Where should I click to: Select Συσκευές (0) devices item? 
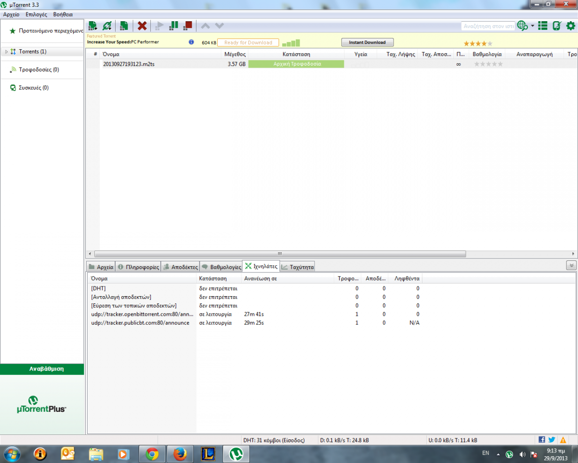(33, 88)
